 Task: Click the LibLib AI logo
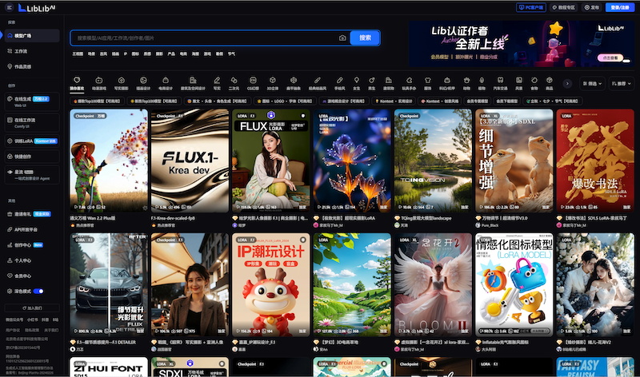click(37, 8)
